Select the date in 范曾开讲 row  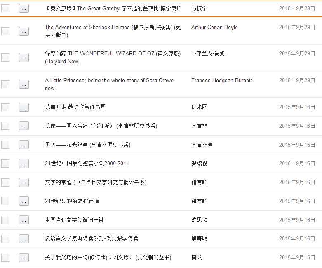click(x=297, y=107)
